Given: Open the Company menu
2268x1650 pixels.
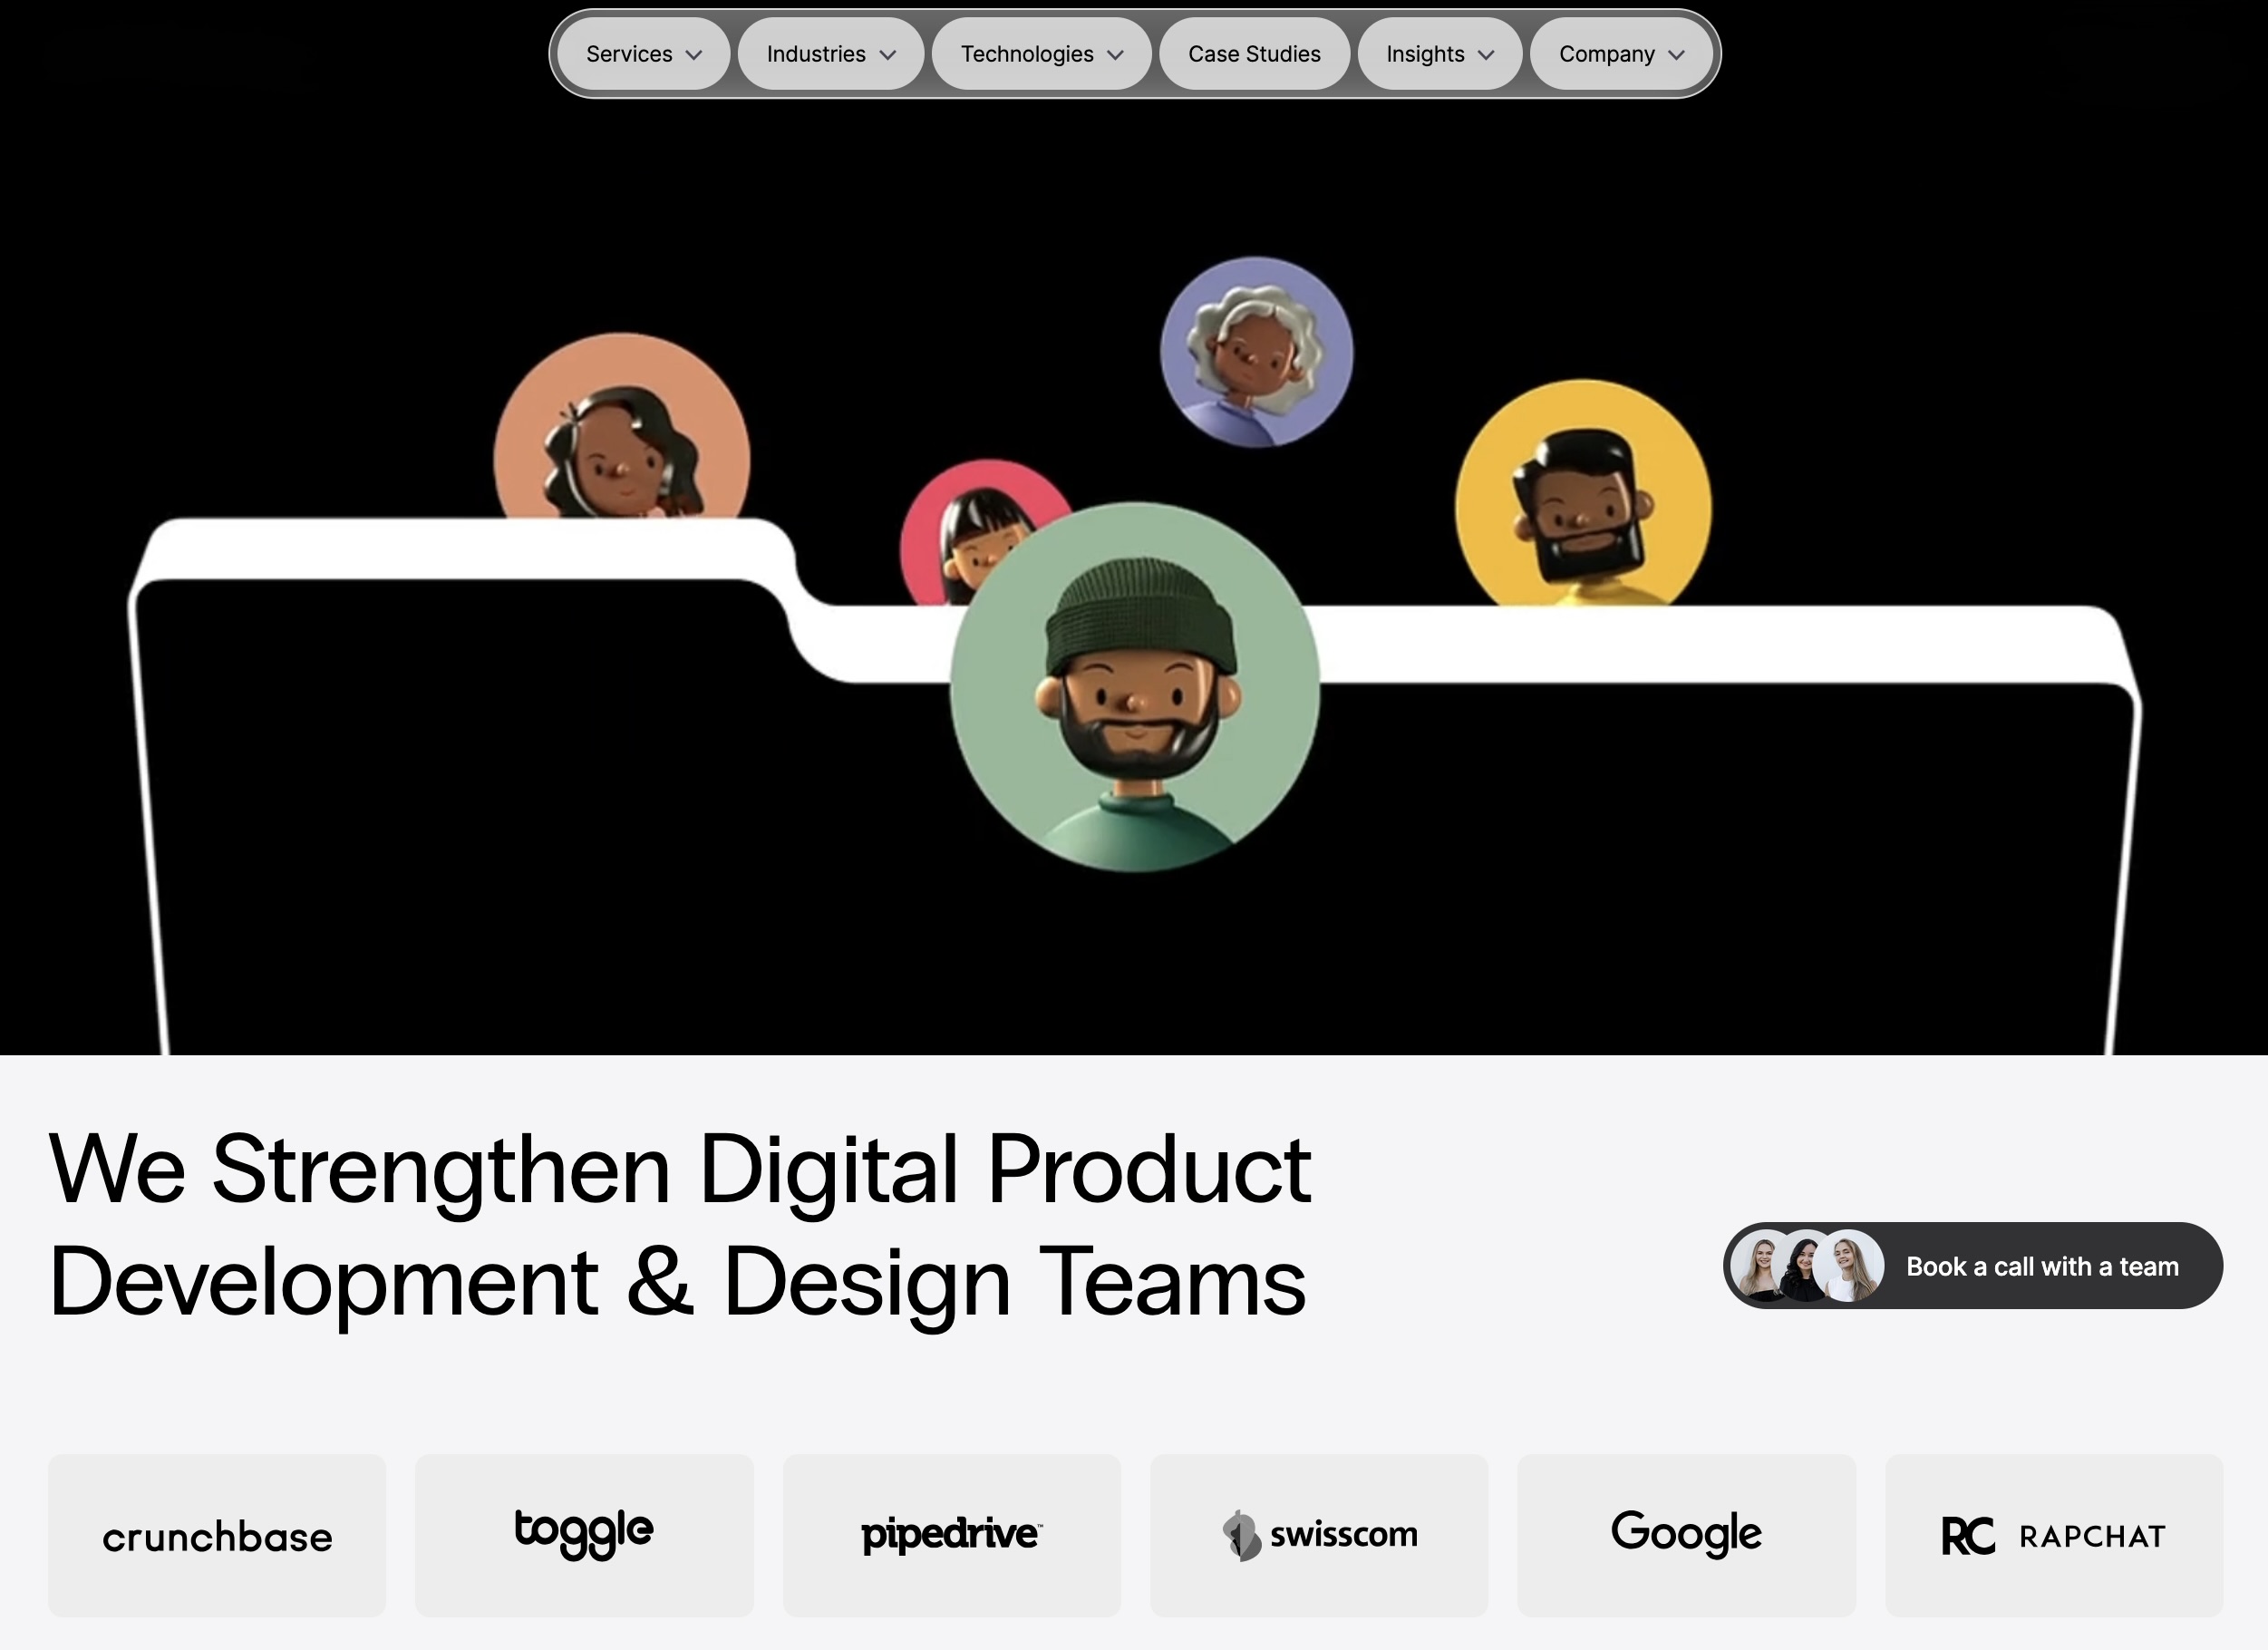Looking at the screenshot, I should 1621,54.
